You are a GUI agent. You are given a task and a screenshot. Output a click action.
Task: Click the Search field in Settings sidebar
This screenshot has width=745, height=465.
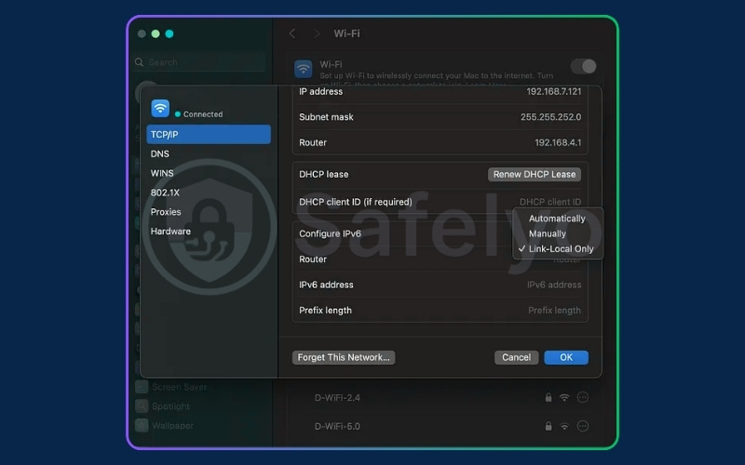(199, 62)
